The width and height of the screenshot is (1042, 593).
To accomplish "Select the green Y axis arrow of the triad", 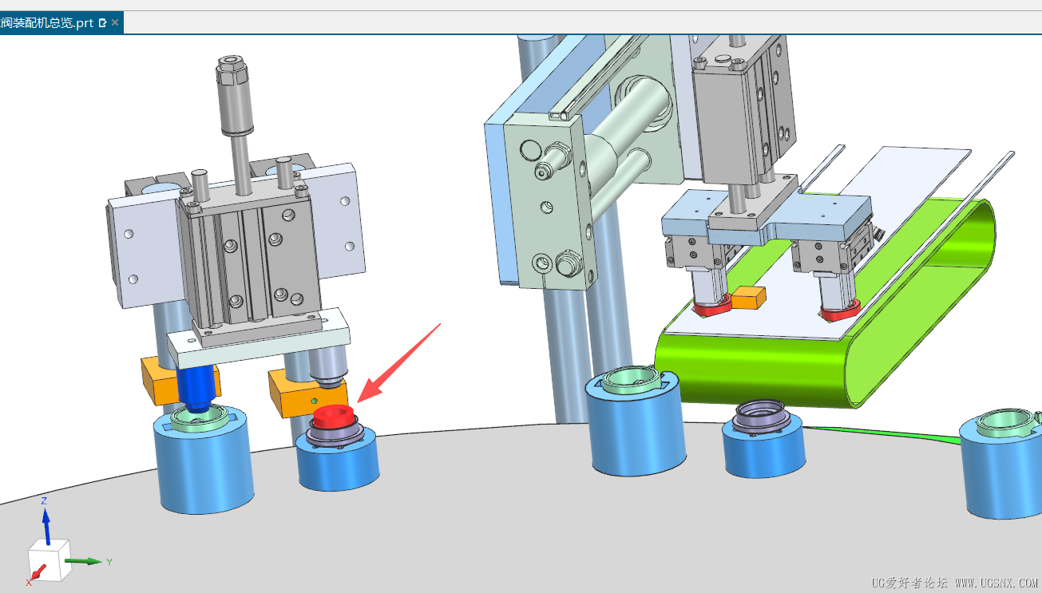I will [x=83, y=561].
